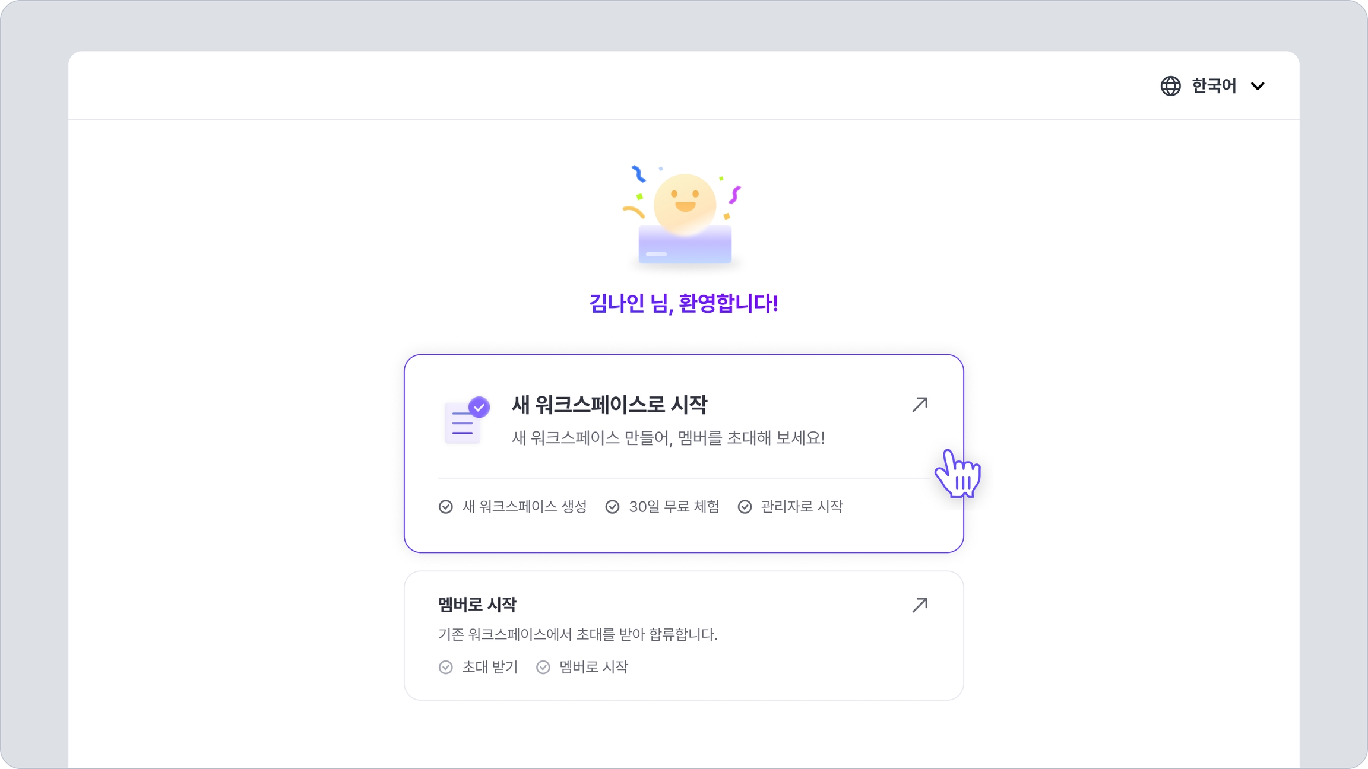Image resolution: width=1368 pixels, height=769 pixels.
Task: Click the 김나인 님, 환영합니다! welcome title
Action: click(x=683, y=304)
